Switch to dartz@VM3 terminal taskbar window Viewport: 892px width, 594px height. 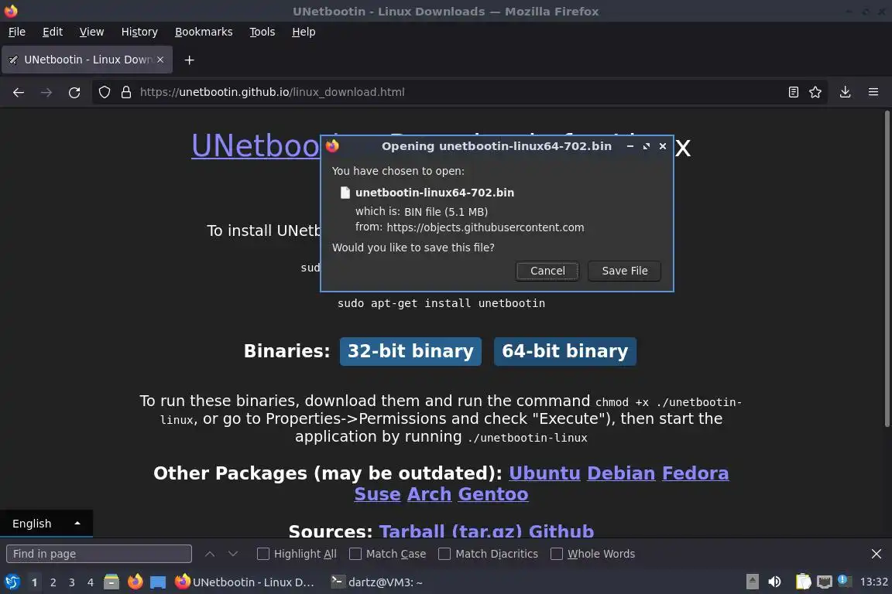(378, 582)
